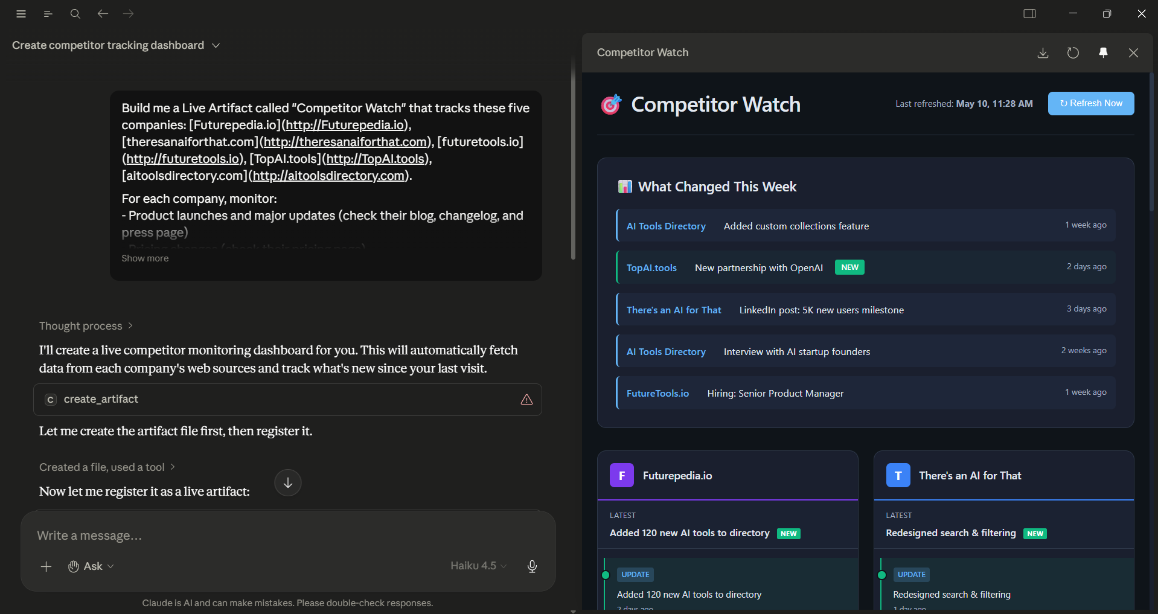The height and width of the screenshot is (614, 1158).
Task: Focus the Write a message input
Action: coord(288,536)
